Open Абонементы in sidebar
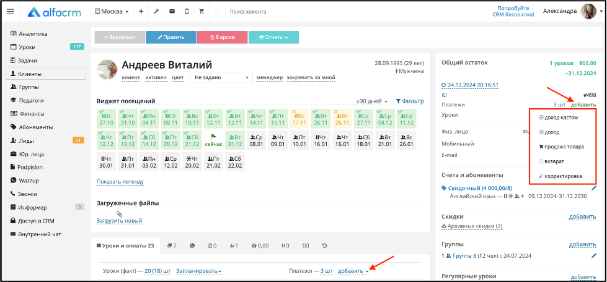607x282 pixels. coord(36,127)
